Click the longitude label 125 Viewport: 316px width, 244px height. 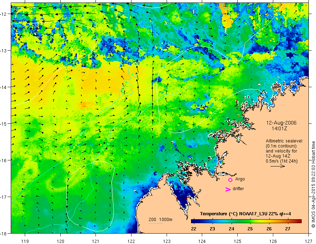(x=238, y=241)
